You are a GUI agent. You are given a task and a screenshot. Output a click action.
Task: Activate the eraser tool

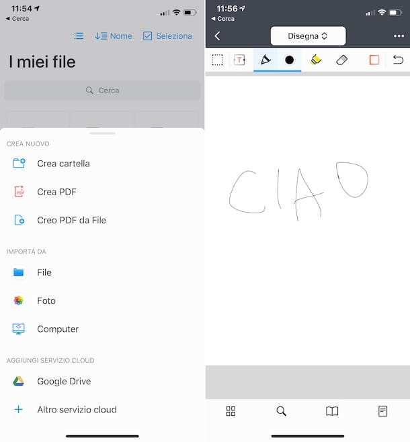(341, 60)
